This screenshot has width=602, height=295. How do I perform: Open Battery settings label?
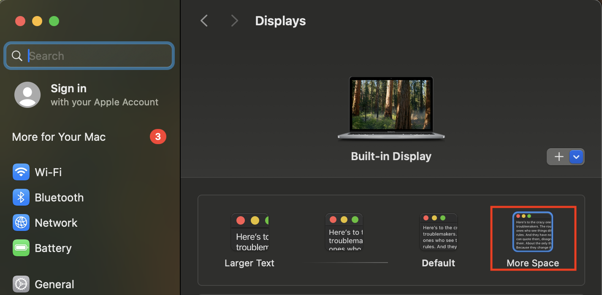pyautogui.click(x=53, y=248)
